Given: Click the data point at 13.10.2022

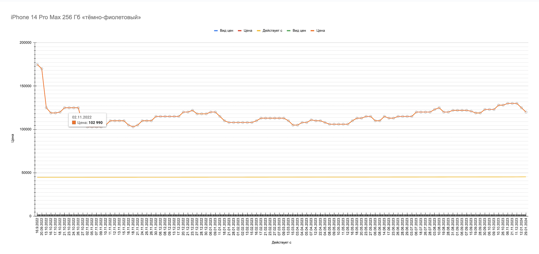Looking at the screenshot, I should tap(46, 108).
